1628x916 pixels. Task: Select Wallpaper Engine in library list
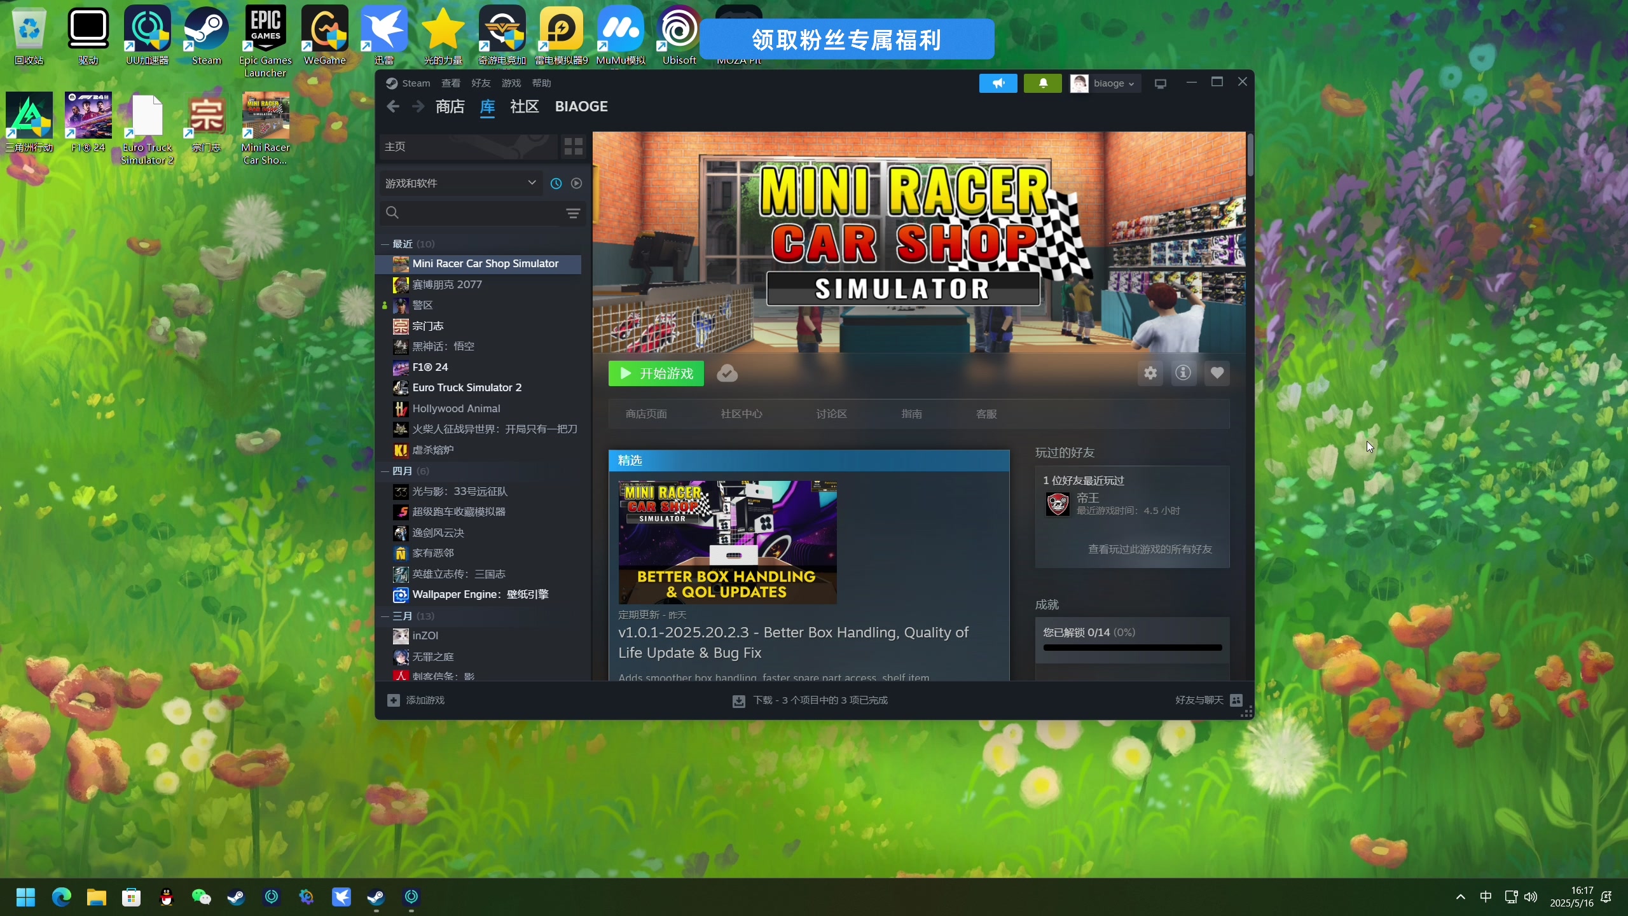478,595
